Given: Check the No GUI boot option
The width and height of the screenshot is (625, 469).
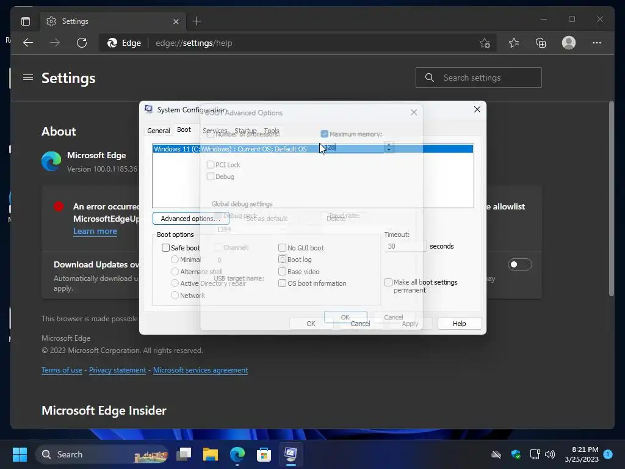Looking at the screenshot, I should coord(282,248).
